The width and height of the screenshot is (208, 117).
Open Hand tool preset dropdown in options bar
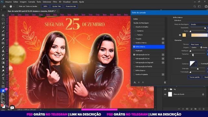pyautogui.click(x=14, y=6)
